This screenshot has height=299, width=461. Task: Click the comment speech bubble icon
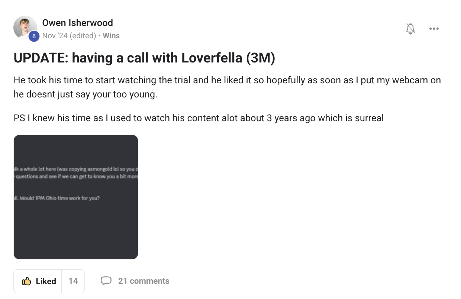[x=106, y=281]
